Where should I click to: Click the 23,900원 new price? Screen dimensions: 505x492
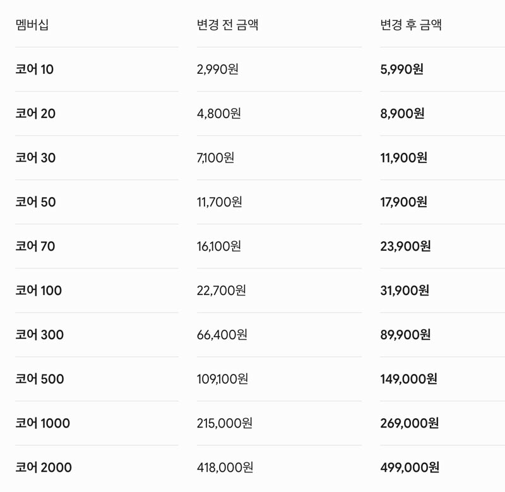pyautogui.click(x=405, y=246)
